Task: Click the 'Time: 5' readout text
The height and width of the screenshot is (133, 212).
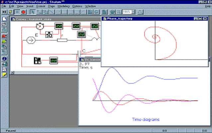Action: (86, 67)
